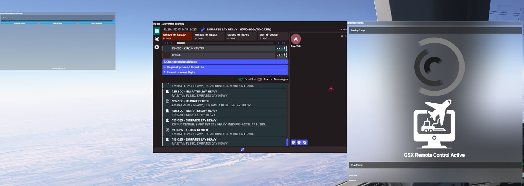Viewport: 524px width, 186px height.
Task: Click Change cruise altitude option
Action: [225, 62]
